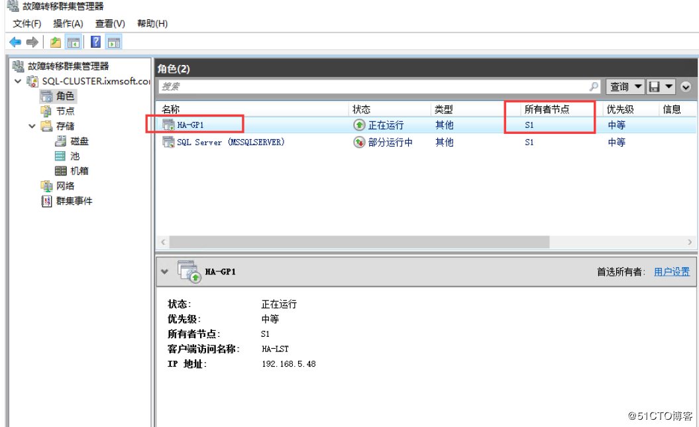This screenshot has width=699, height=427.
Task: Select 角色 in the tree
Action: 65,96
